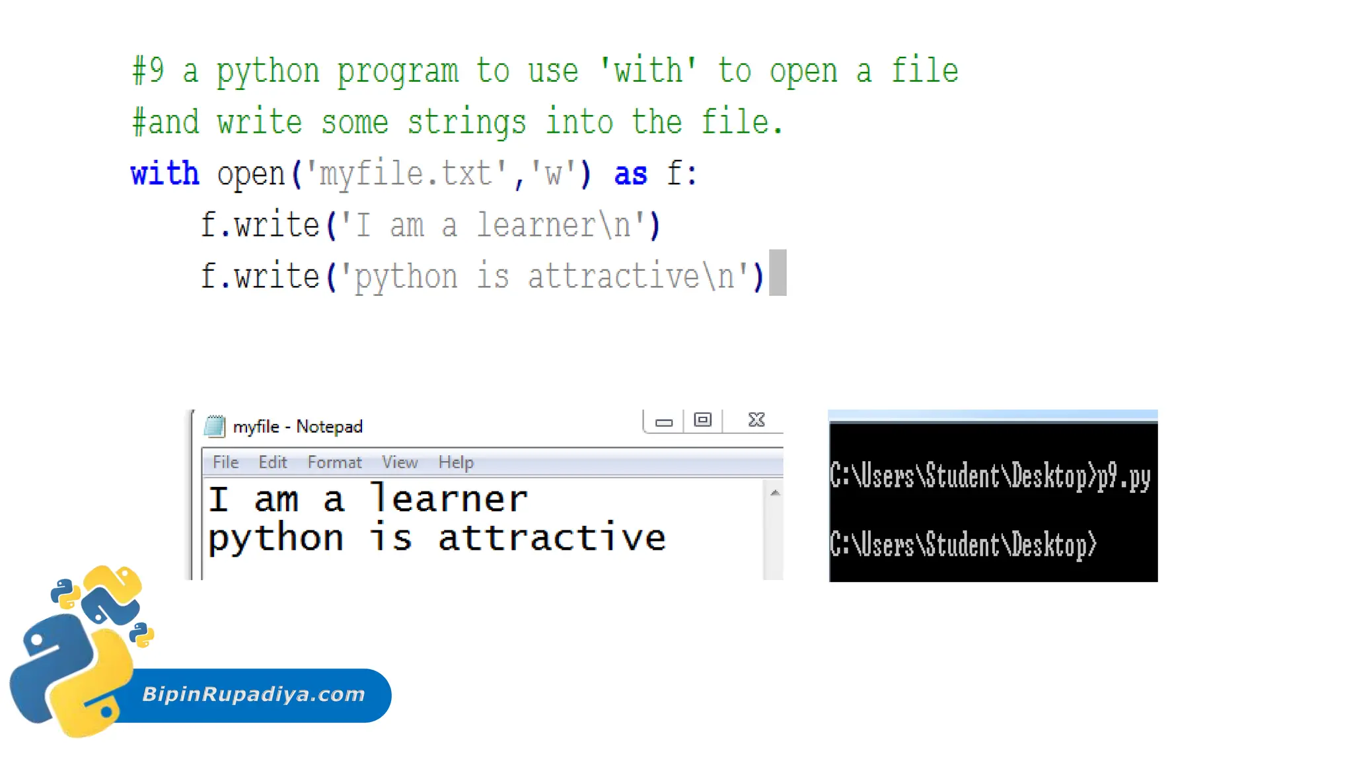Open the Help menu in Notepad
The width and height of the screenshot is (1353, 761).
456,462
